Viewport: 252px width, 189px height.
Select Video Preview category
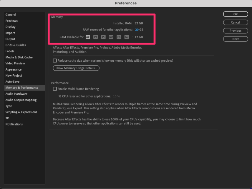coord(24,63)
